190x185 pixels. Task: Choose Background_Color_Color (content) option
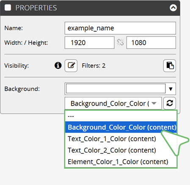[x=121, y=127]
